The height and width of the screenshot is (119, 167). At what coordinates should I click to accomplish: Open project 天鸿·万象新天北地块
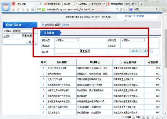point(57,68)
